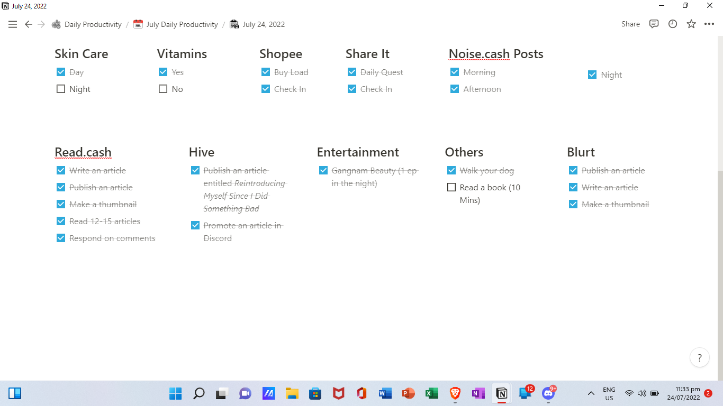Open Windows Widgets panel in taskbar
The image size is (723, 406).
[x=15, y=393]
